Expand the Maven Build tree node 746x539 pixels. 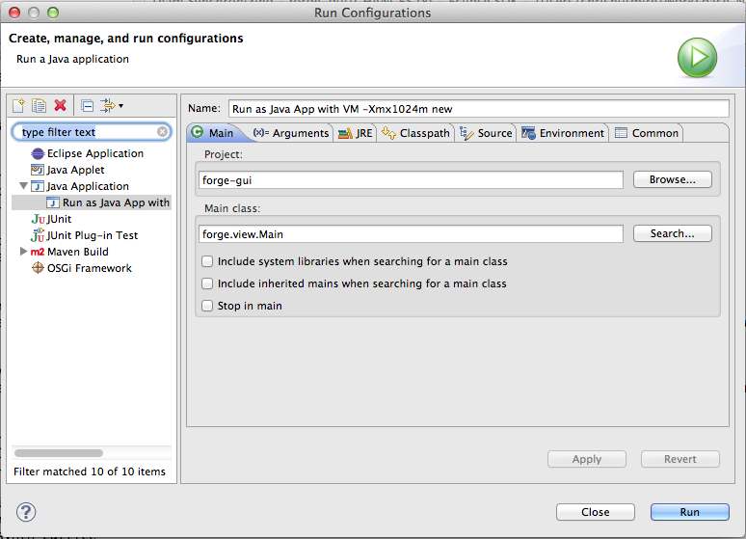click(24, 252)
